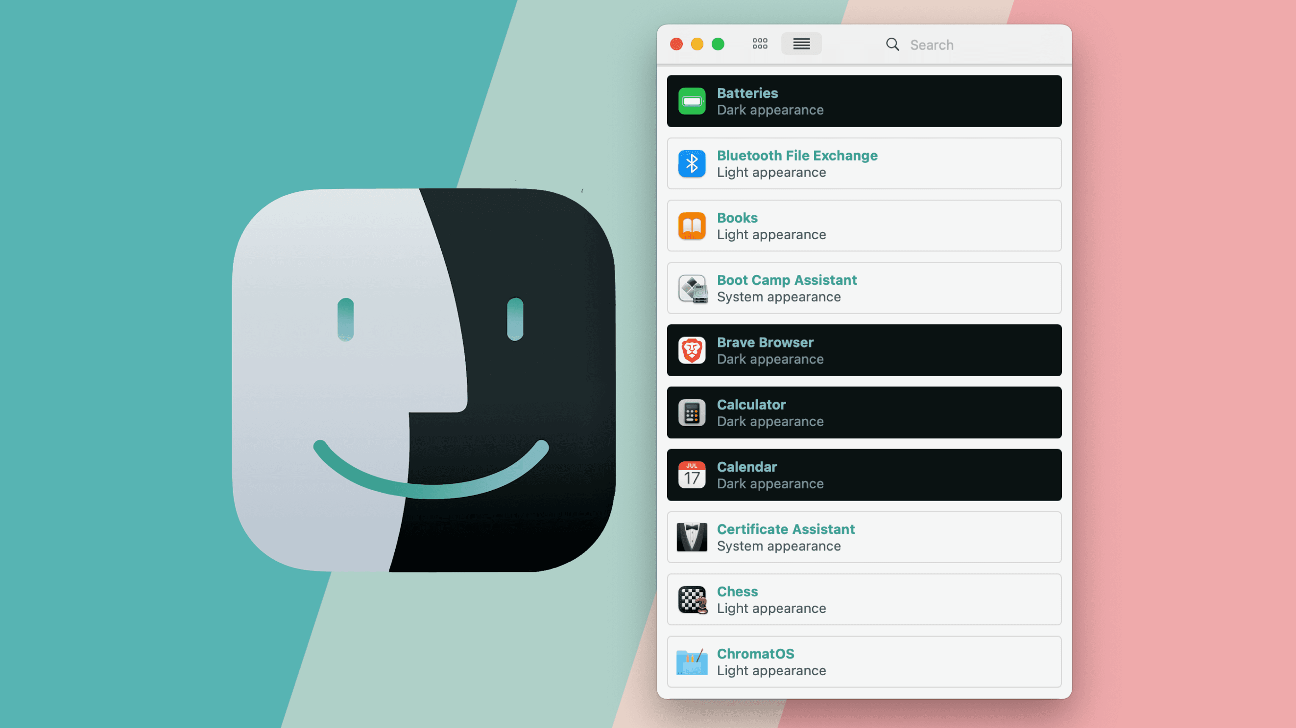Screen dimensions: 1296x728
Task: Open Calendar app icon
Action: pyautogui.click(x=693, y=475)
